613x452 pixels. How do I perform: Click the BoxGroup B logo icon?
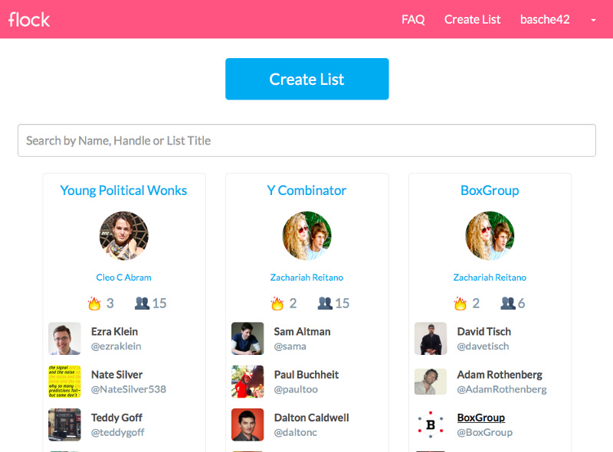(x=431, y=424)
